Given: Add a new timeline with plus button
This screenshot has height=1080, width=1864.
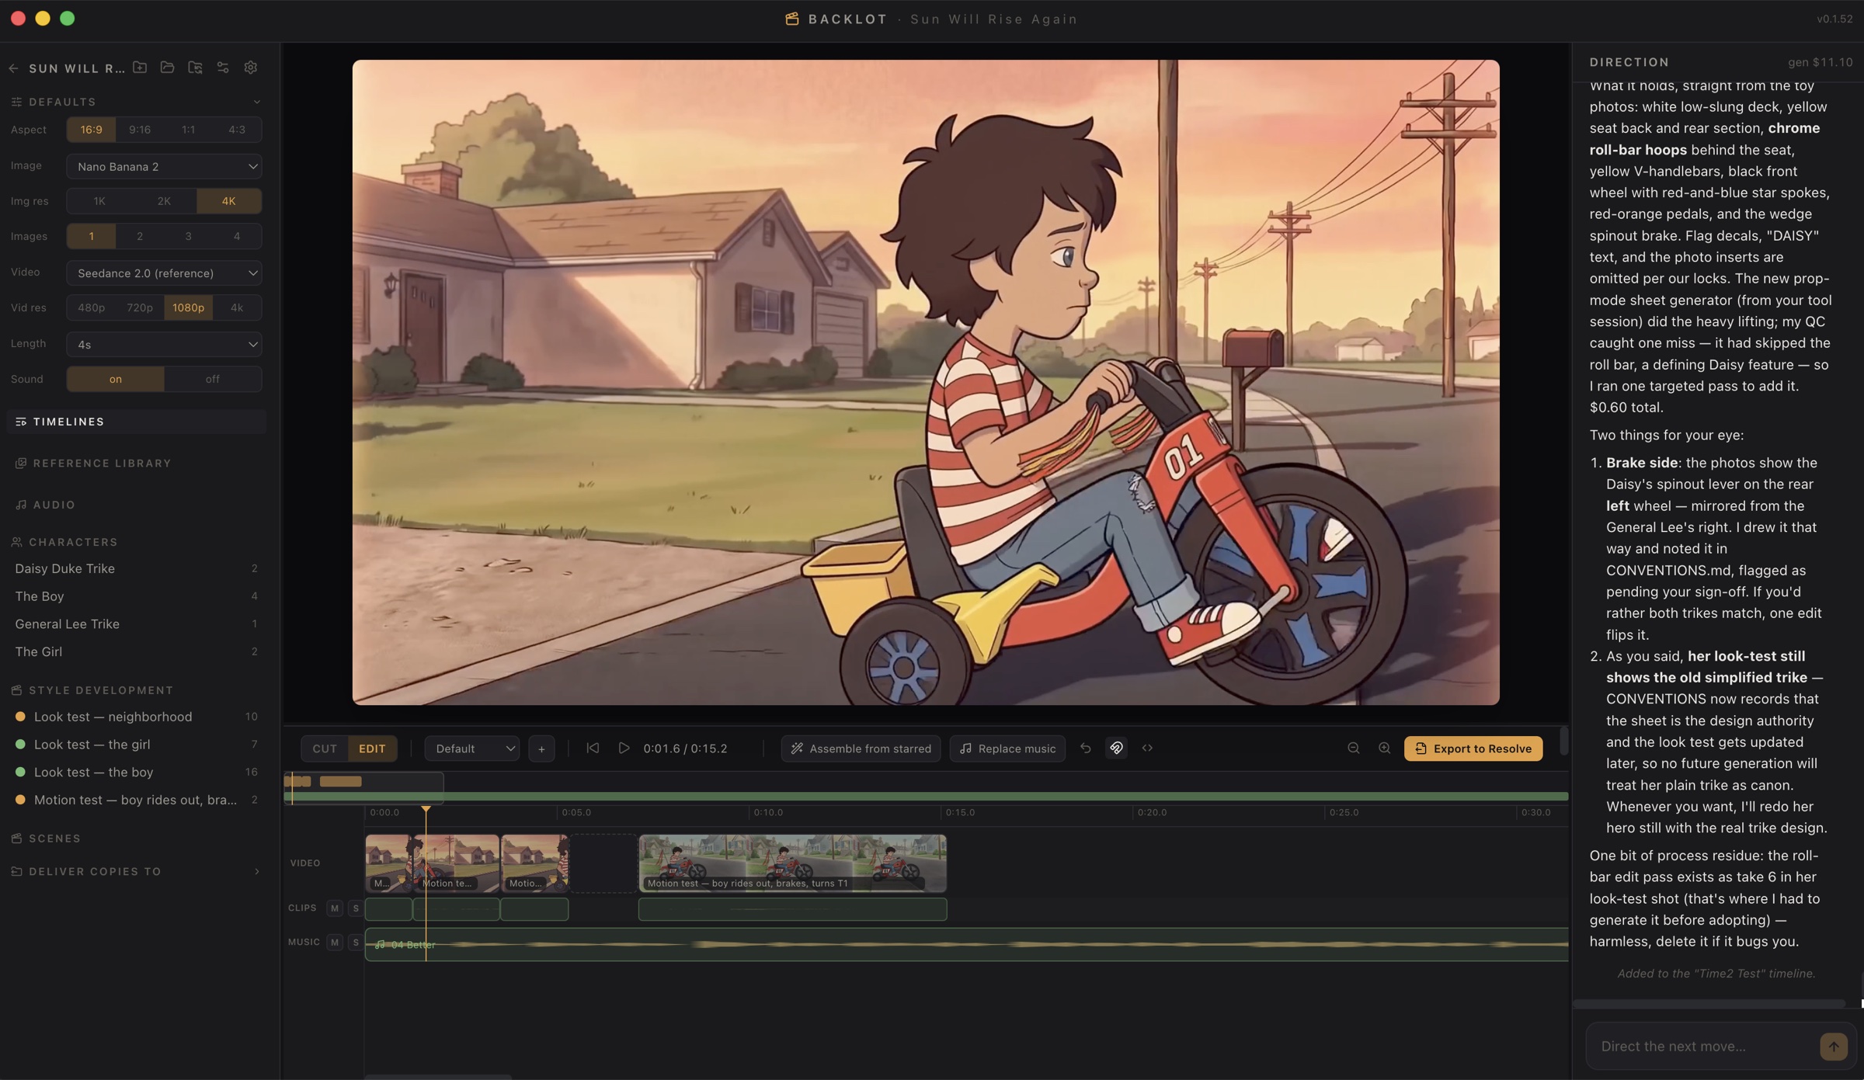Looking at the screenshot, I should pyautogui.click(x=541, y=748).
